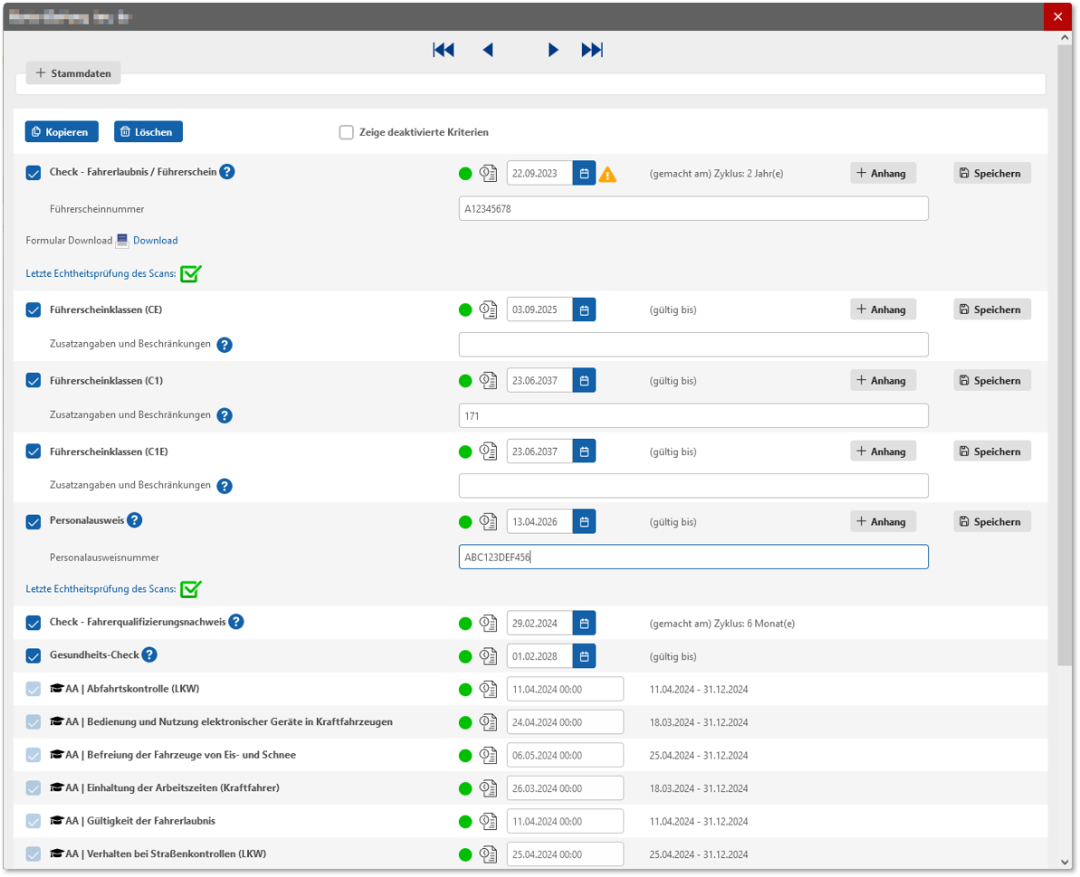Open calendar picker for date 01.02.2028
1080x877 pixels.
point(584,656)
